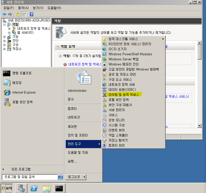Screen dimensions: 206x193
Task: Select 관리 도구 in Start menu
Action: pos(83,144)
